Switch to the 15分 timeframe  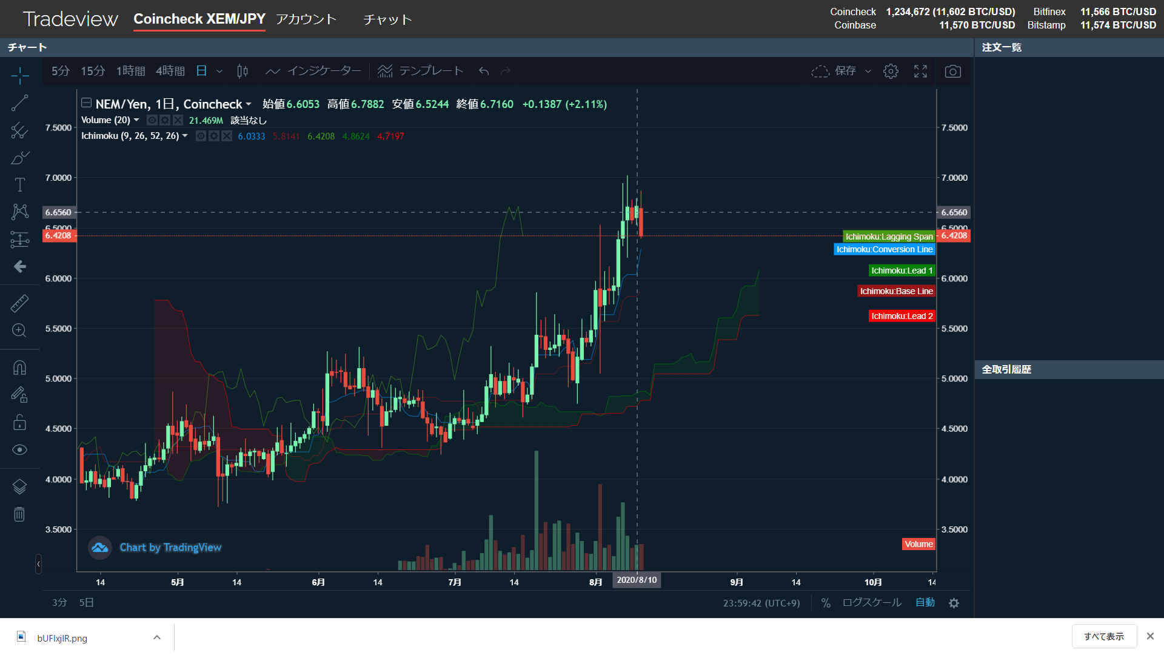coord(93,71)
